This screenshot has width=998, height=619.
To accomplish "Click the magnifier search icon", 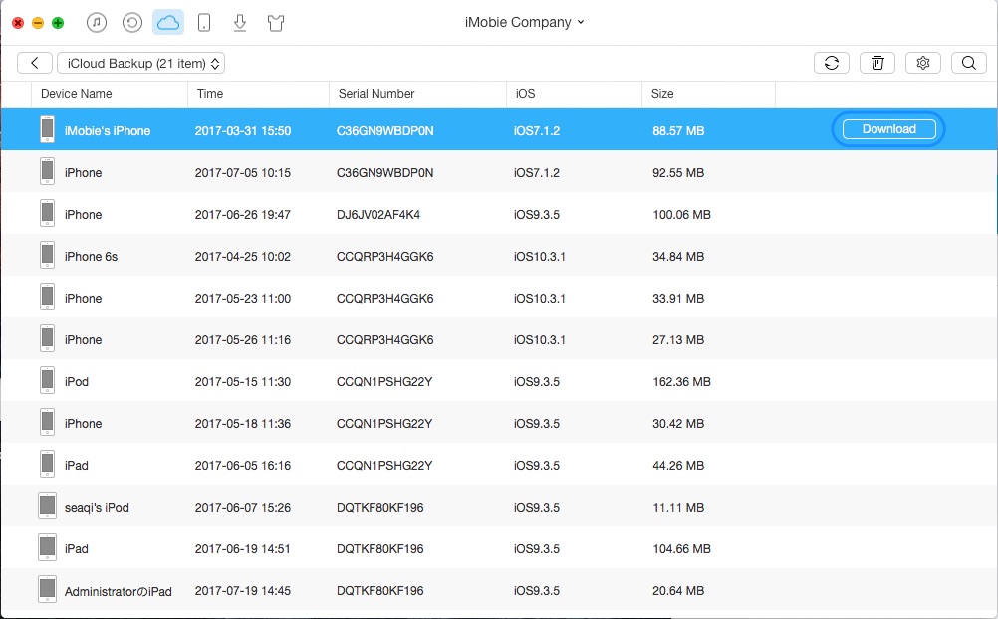I will click(x=968, y=63).
